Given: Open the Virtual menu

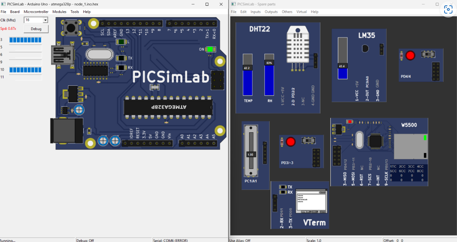Looking at the screenshot, I should [301, 12].
